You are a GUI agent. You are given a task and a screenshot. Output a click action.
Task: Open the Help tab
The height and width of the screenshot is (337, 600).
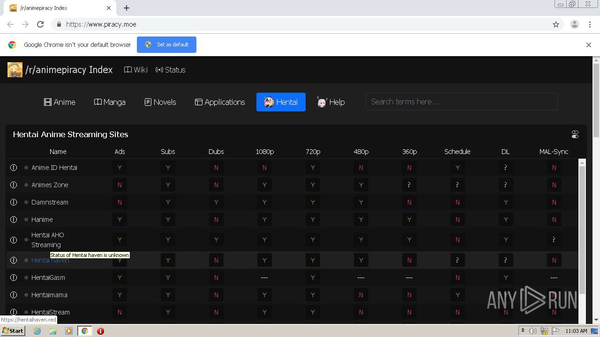click(x=331, y=102)
